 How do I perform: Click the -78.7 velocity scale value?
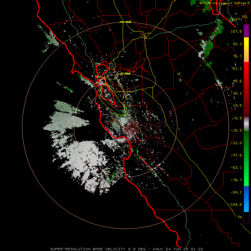point(236,180)
